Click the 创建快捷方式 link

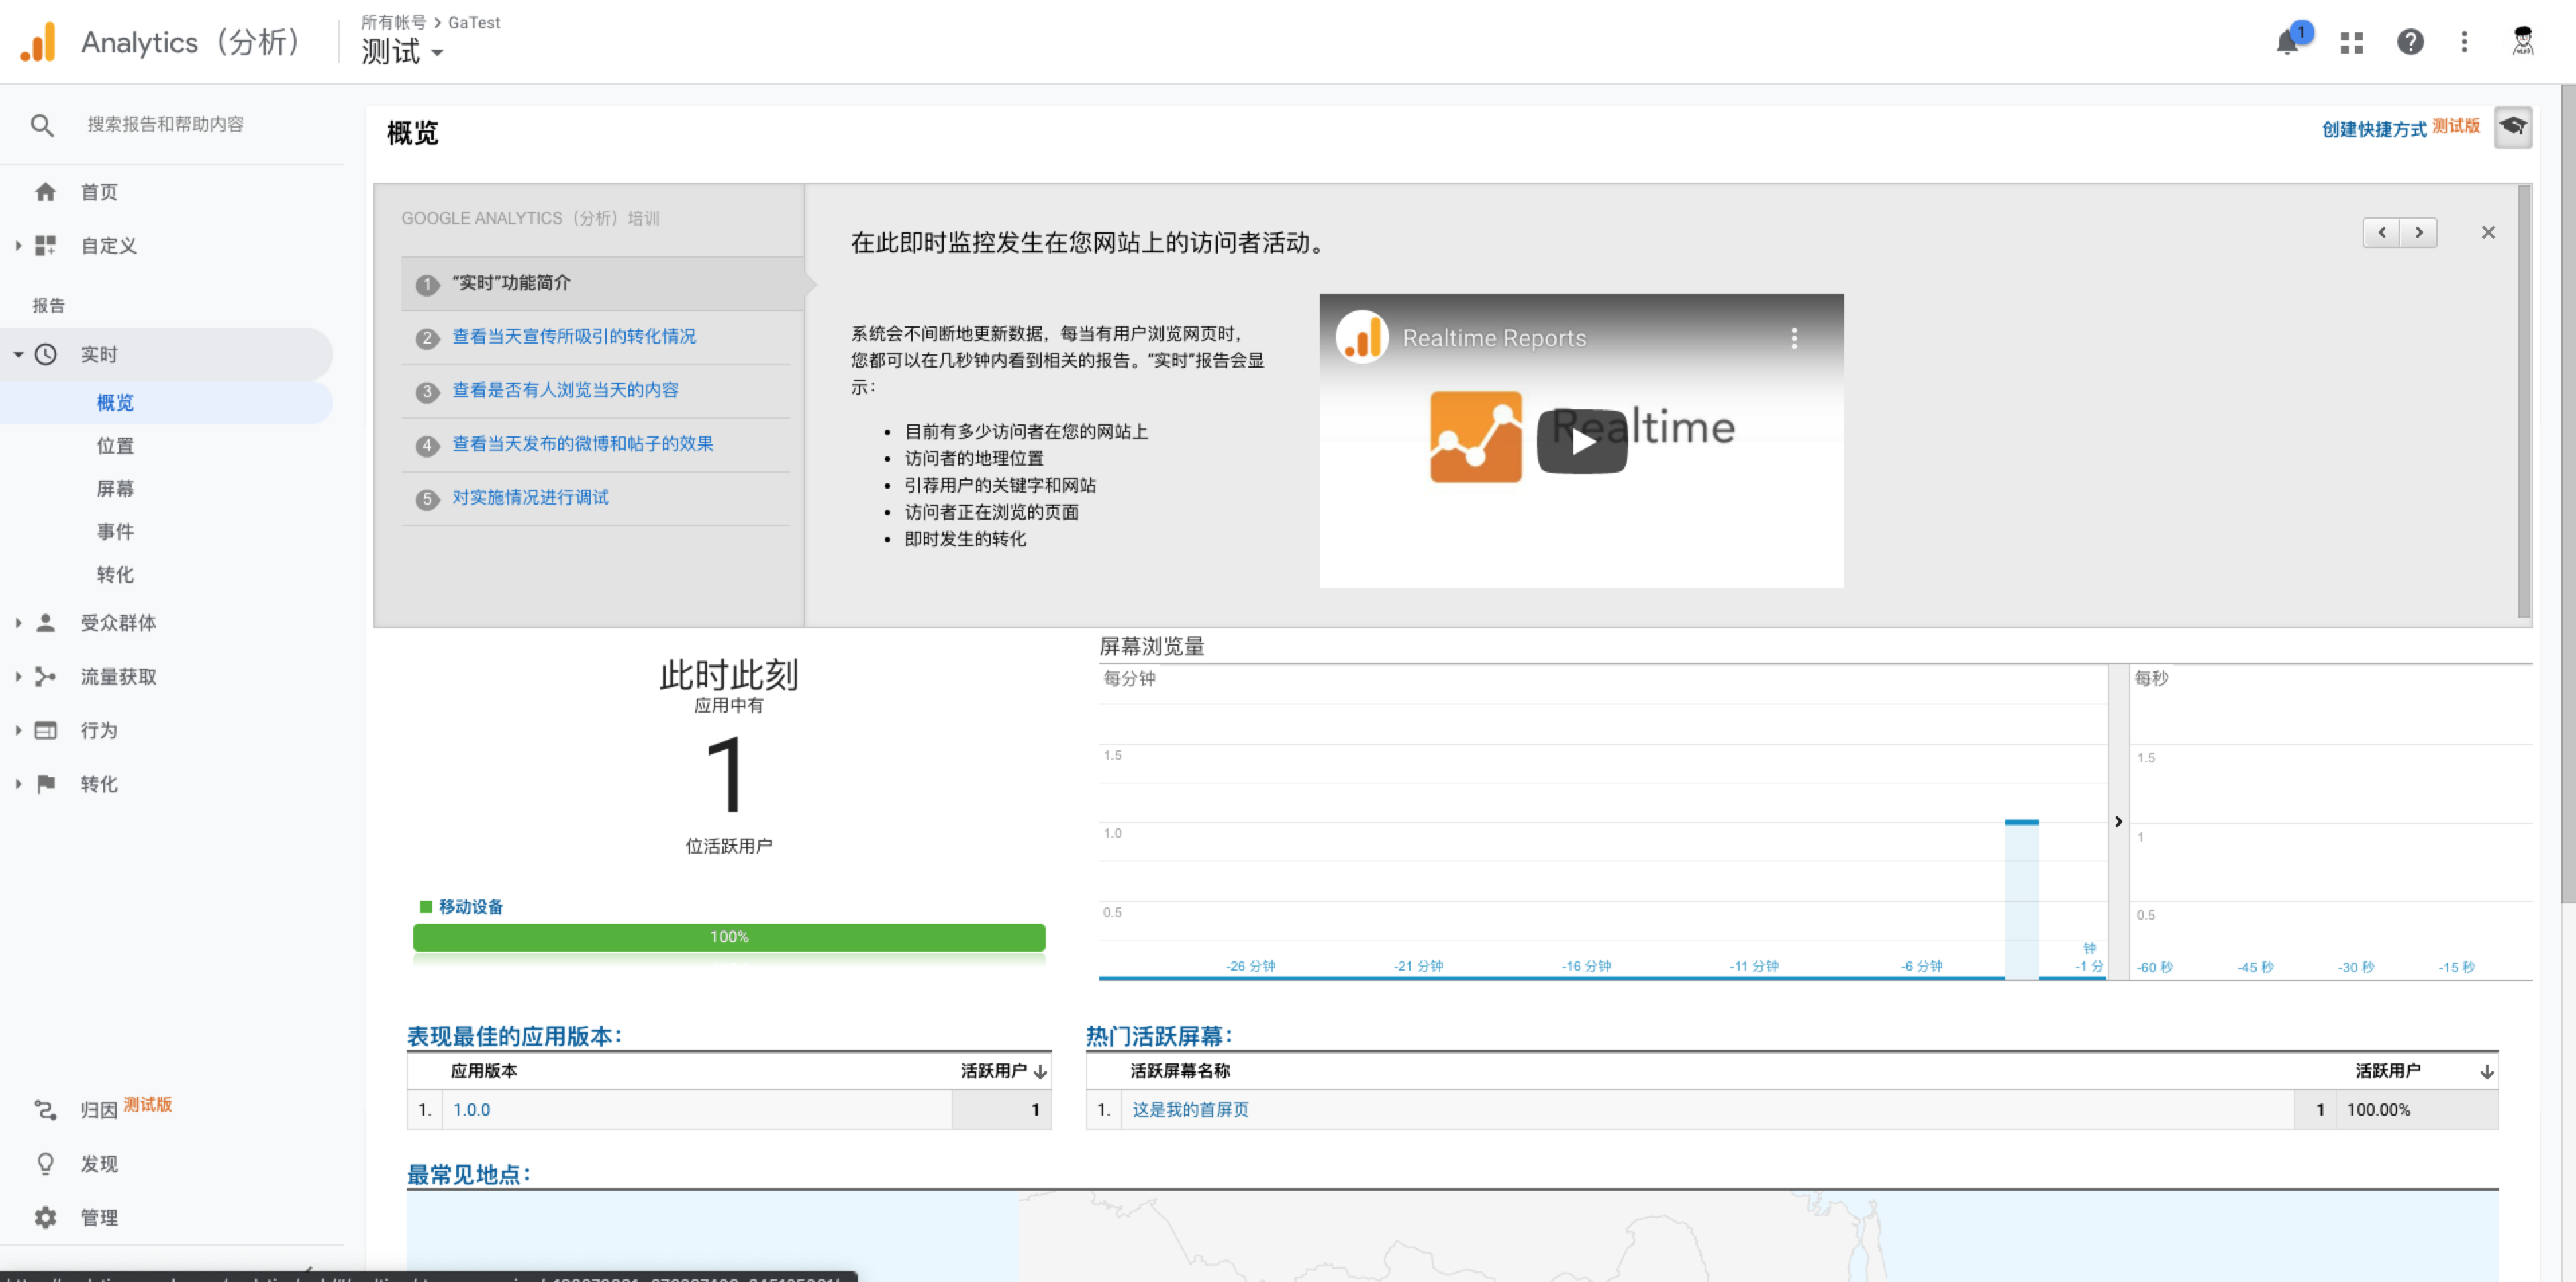pyautogui.click(x=2373, y=129)
